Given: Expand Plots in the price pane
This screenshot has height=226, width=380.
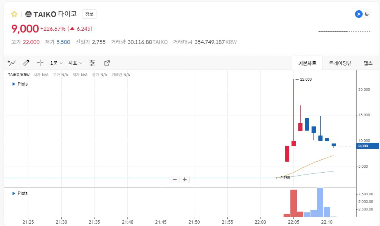Looking at the screenshot, I should click(20, 84).
